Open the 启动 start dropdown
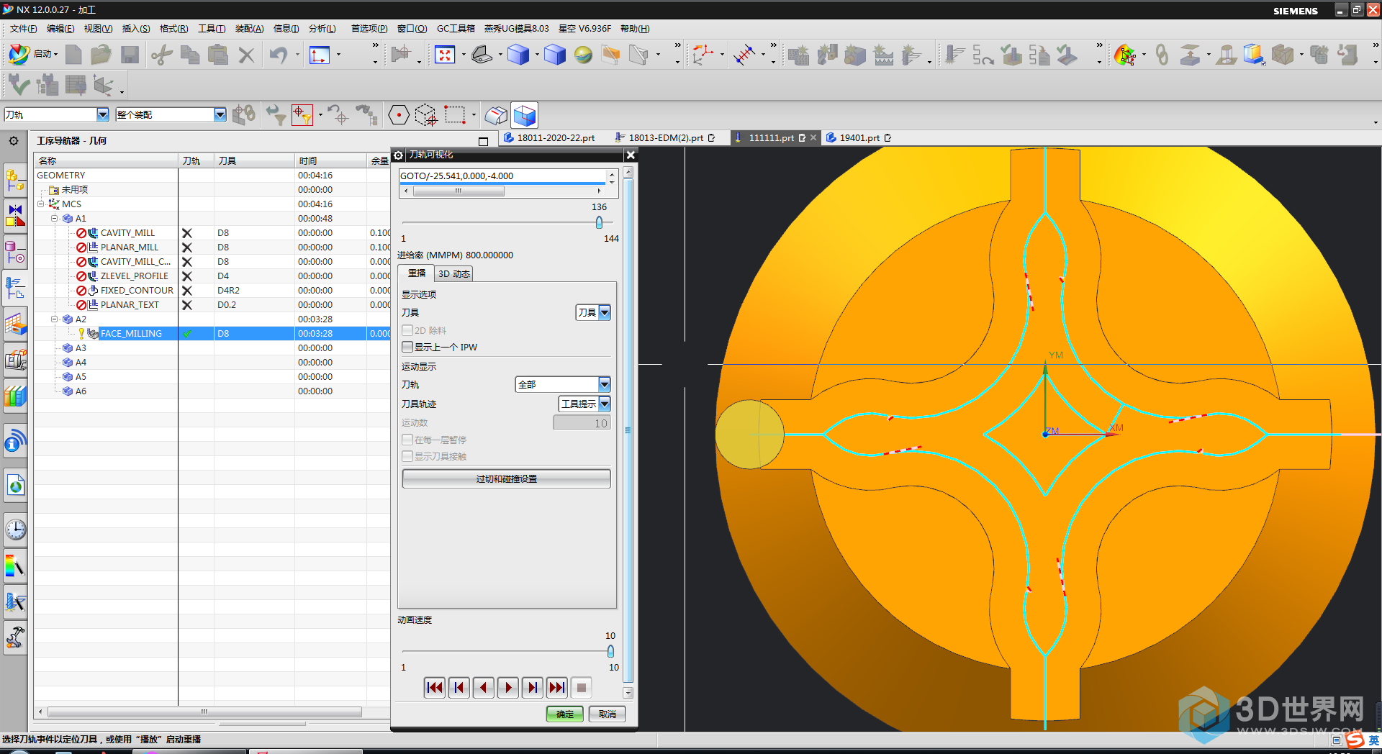Image resolution: width=1382 pixels, height=754 pixels. coord(34,54)
